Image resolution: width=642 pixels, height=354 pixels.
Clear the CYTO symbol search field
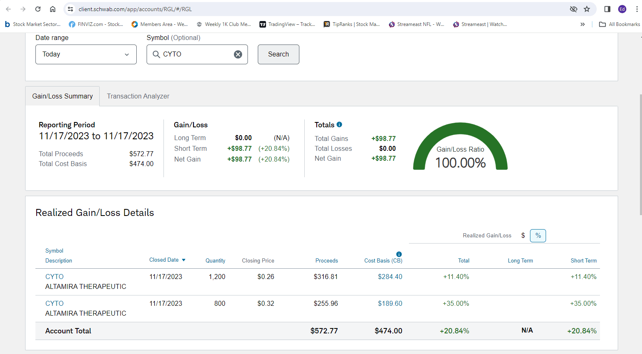238,54
